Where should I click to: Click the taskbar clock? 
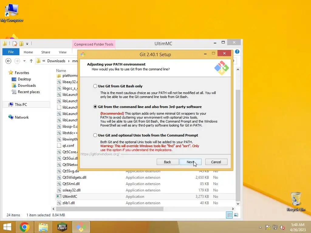click(x=298, y=227)
